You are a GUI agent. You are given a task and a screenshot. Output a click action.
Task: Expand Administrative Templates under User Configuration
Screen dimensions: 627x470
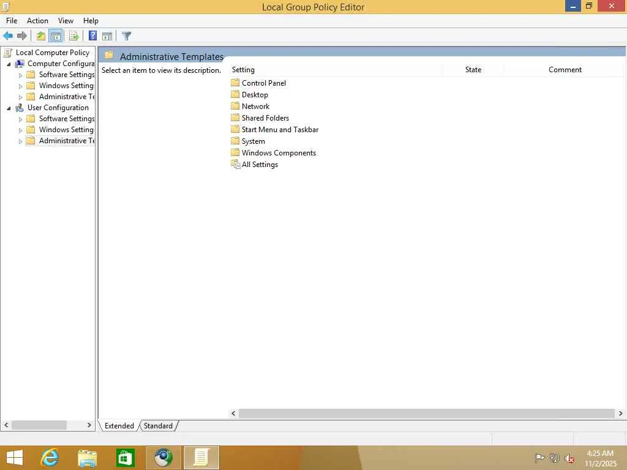[x=20, y=141]
